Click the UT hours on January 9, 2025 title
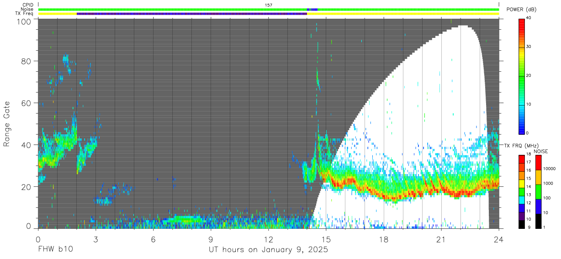Image resolution: width=561 pixels, height=259 pixels. tap(268, 250)
